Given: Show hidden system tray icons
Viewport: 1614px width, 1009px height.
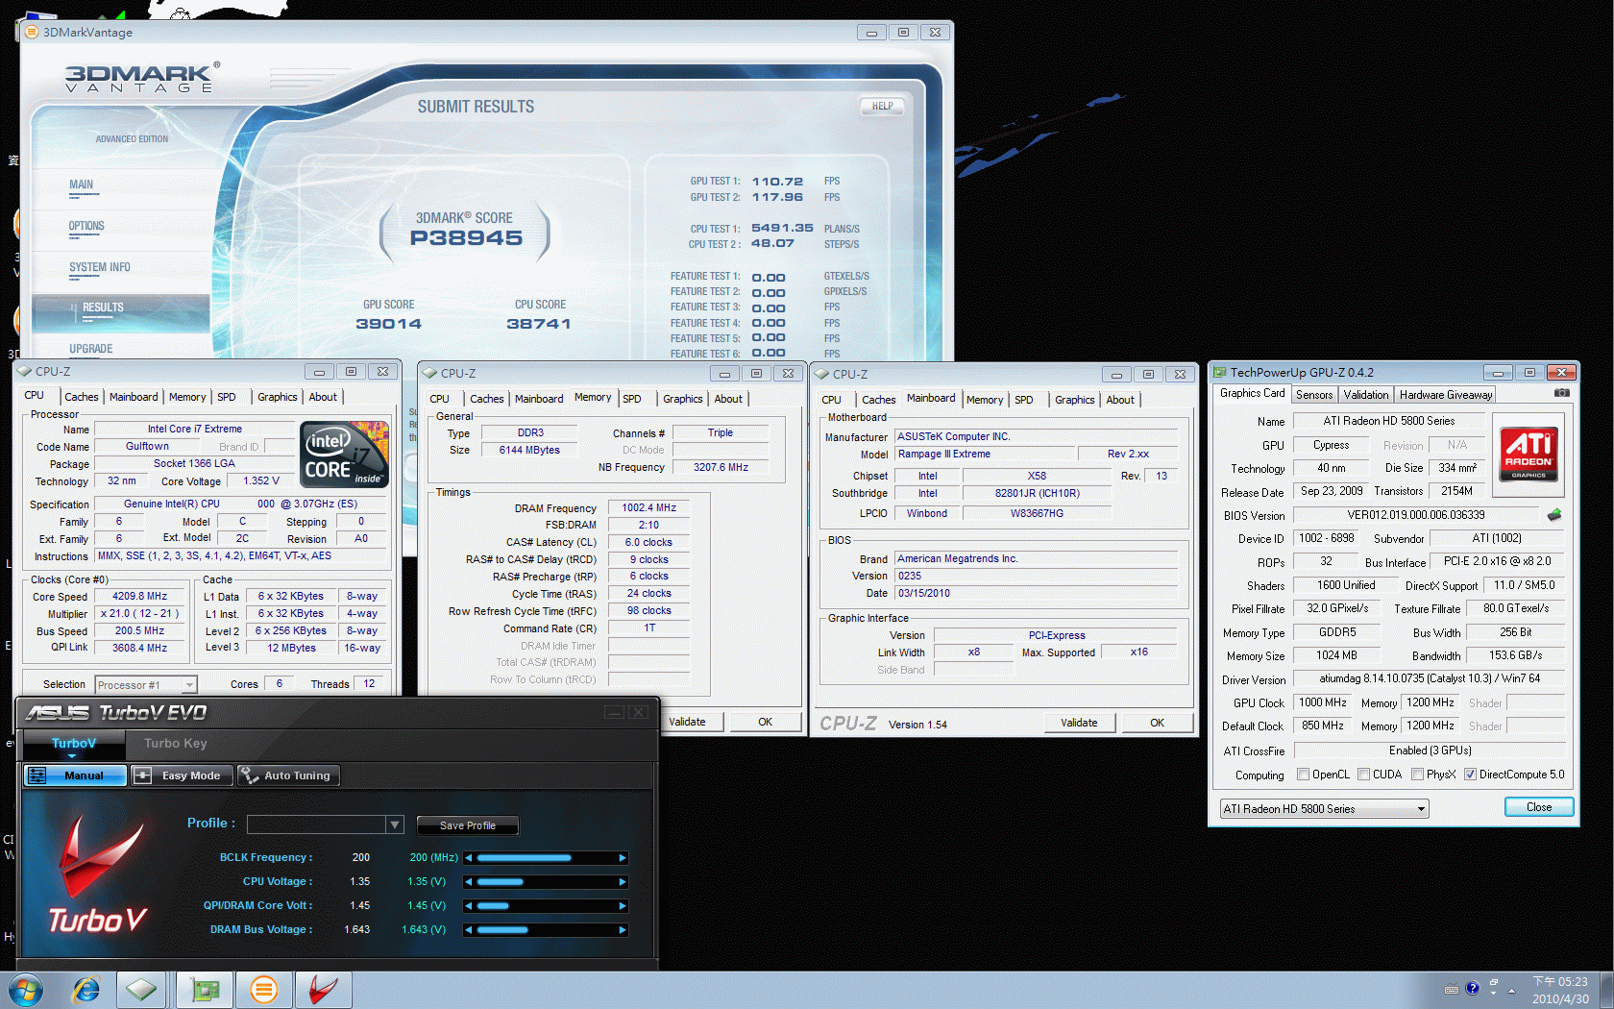Looking at the screenshot, I should tap(1511, 990).
